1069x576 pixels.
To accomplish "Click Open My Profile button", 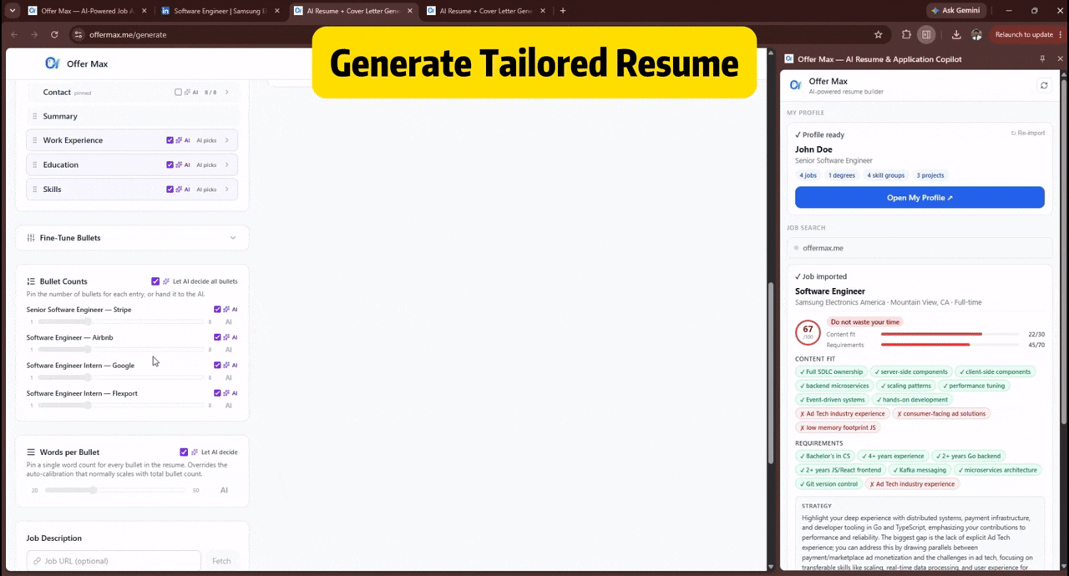I will 920,198.
